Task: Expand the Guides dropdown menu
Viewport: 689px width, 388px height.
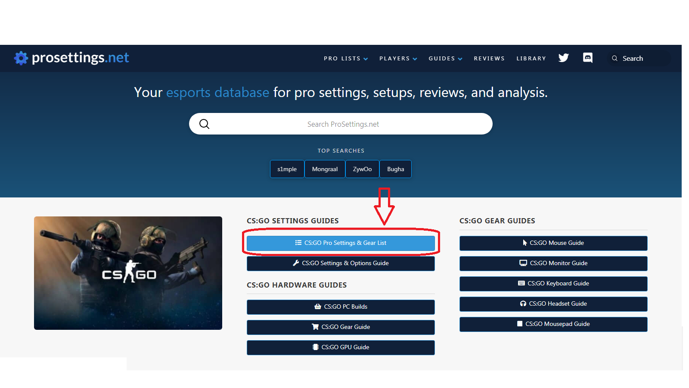Action: tap(445, 58)
